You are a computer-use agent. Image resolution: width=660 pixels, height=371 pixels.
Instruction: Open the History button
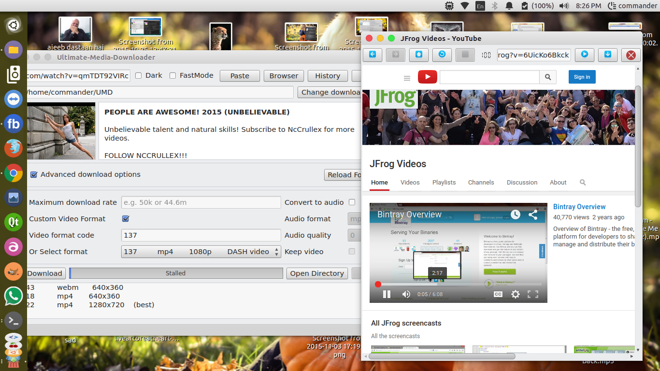(x=328, y=76)
